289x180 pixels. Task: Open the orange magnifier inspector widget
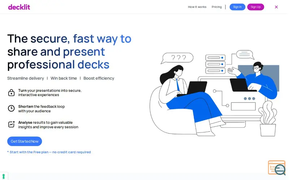tap(276, 168)
